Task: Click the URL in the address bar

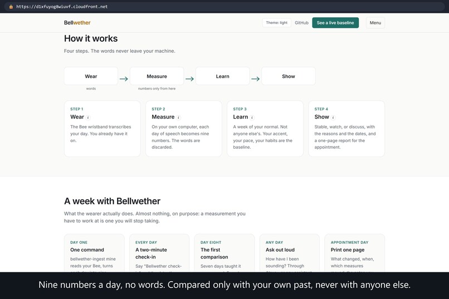Action: click(62, 7)
